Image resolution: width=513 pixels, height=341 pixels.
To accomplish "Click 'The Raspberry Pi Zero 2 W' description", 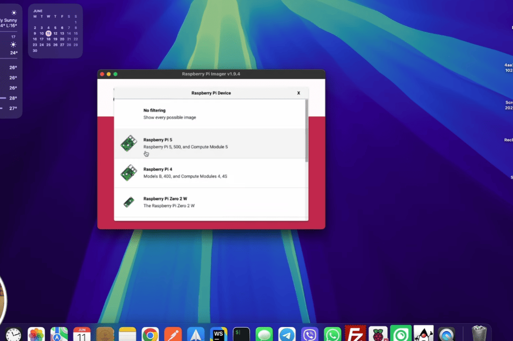I will [x=169, y=206].
